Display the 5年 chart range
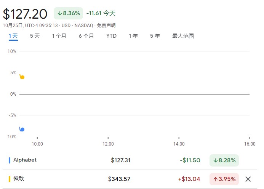264x189 pixels. tap(155, 36)
